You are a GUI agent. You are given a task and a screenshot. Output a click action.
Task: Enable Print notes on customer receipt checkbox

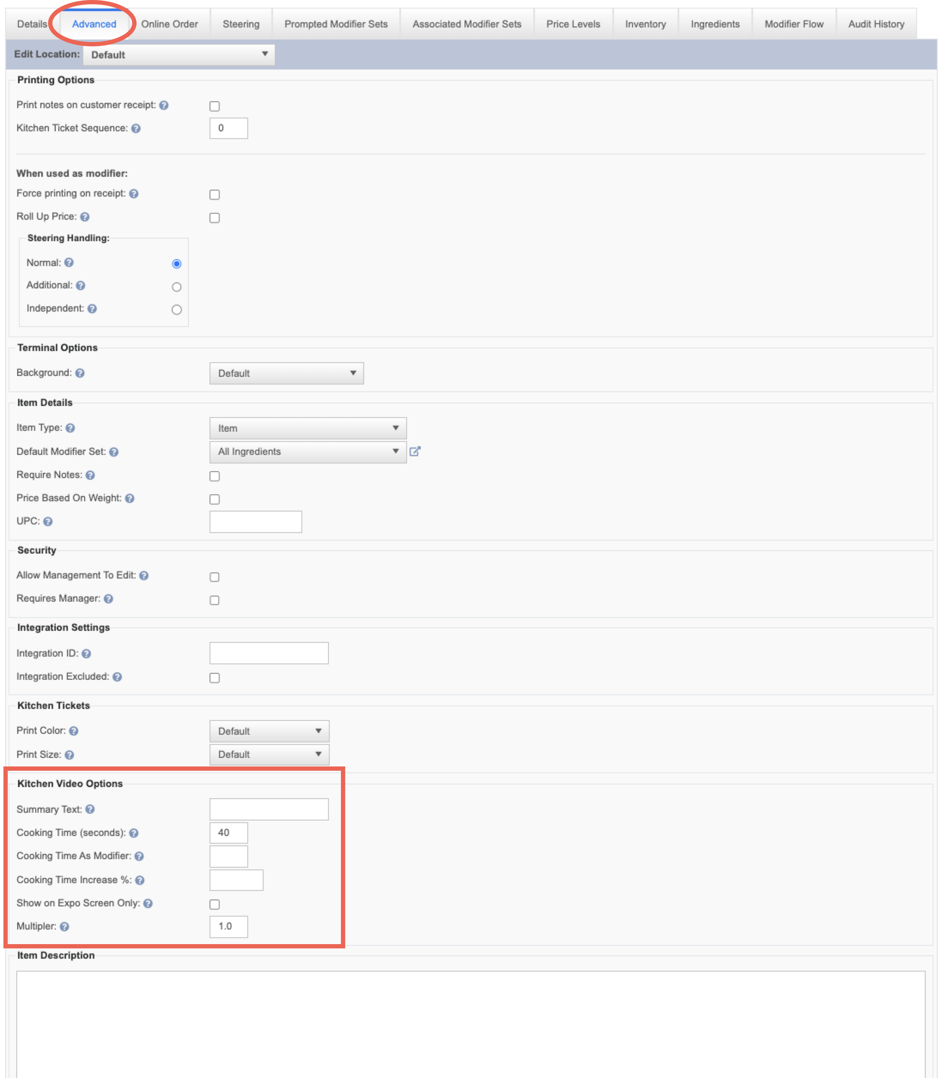pyautogui.click(x=215, y=106)
